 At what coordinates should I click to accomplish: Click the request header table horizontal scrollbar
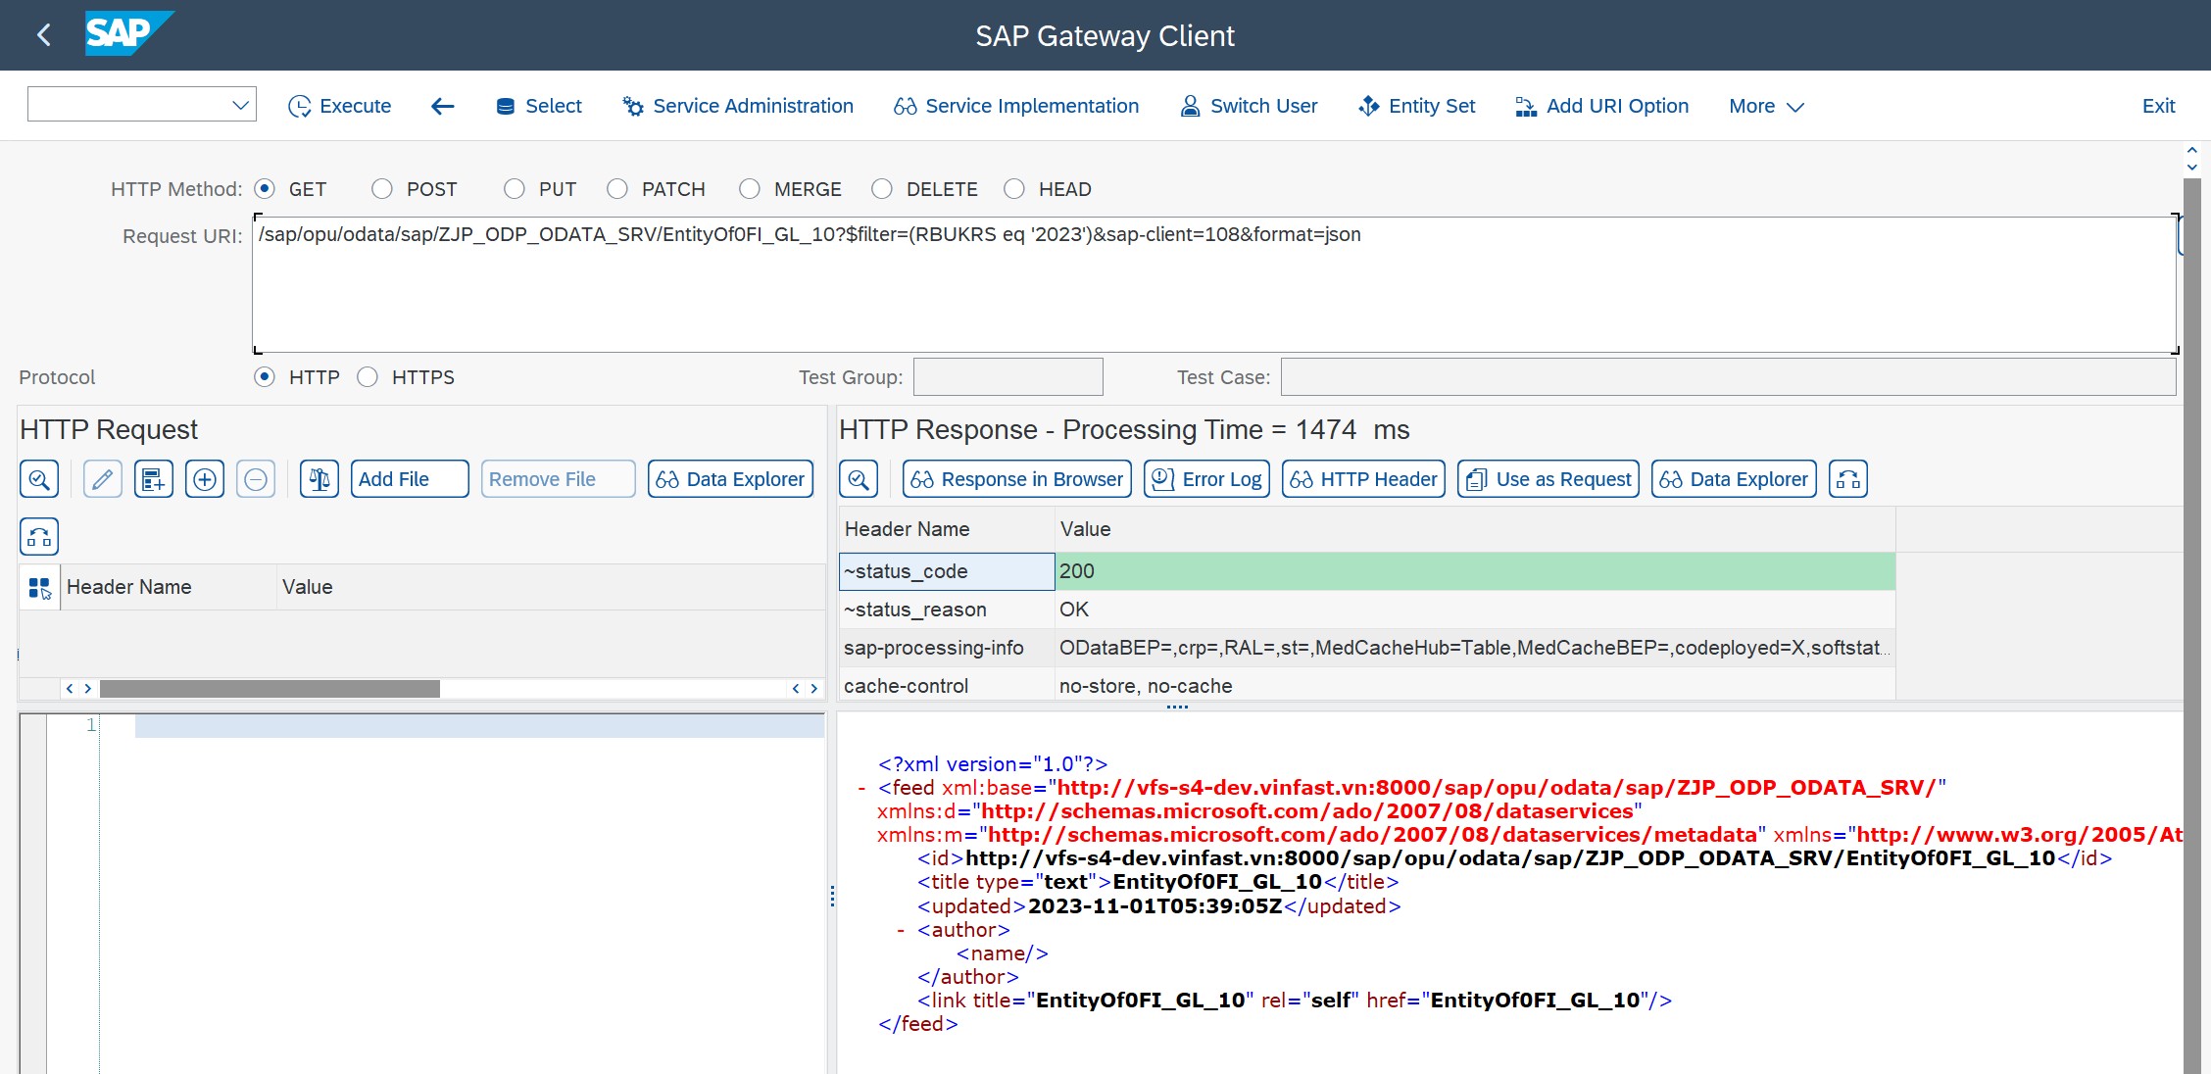point(270,689)
